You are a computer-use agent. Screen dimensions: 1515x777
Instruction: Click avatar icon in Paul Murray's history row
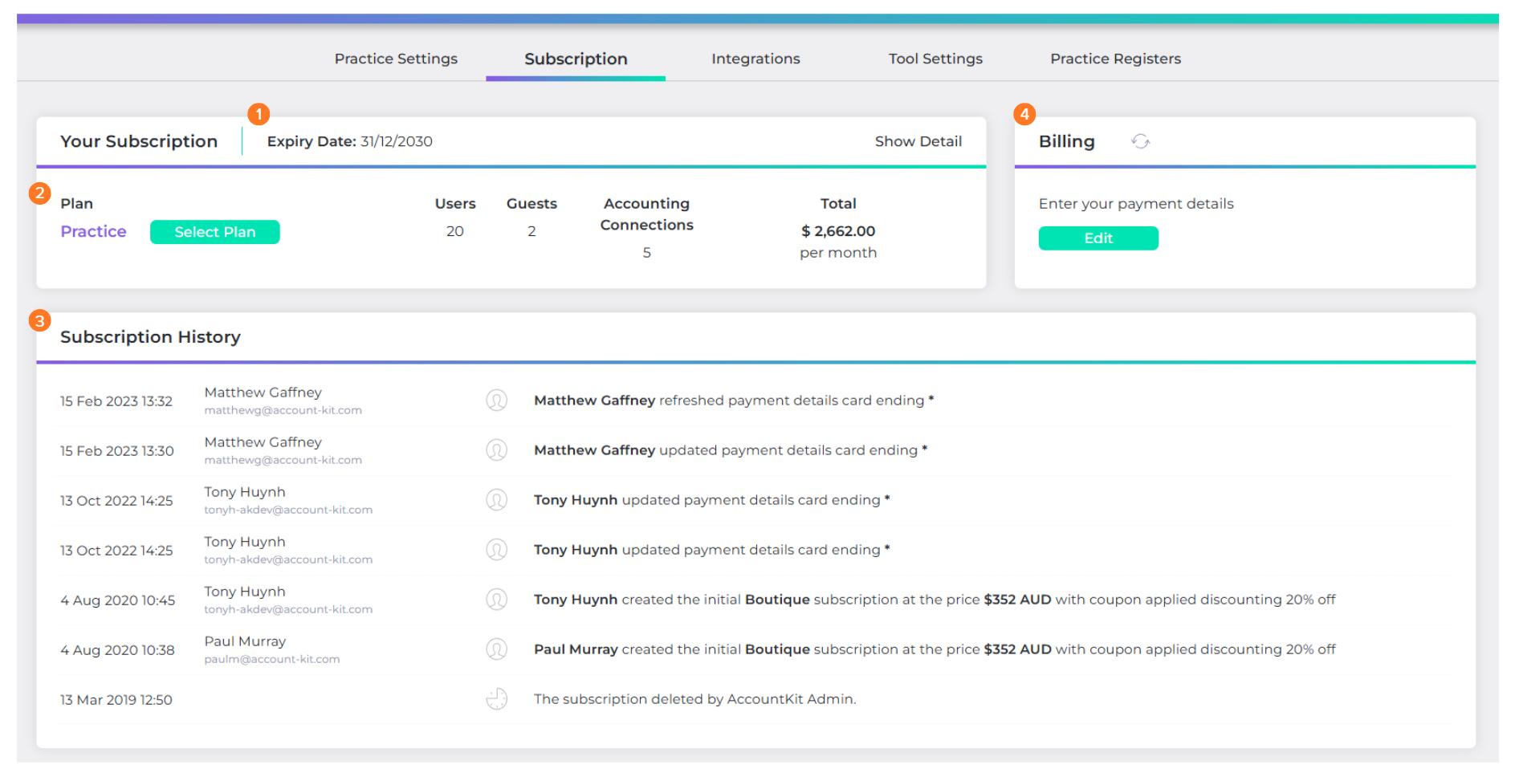497,649
